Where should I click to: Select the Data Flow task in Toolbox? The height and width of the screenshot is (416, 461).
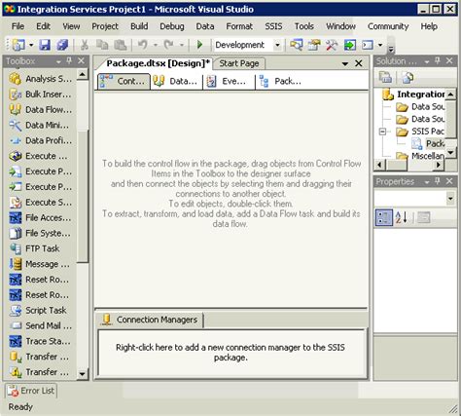click(x=40, y=110)
